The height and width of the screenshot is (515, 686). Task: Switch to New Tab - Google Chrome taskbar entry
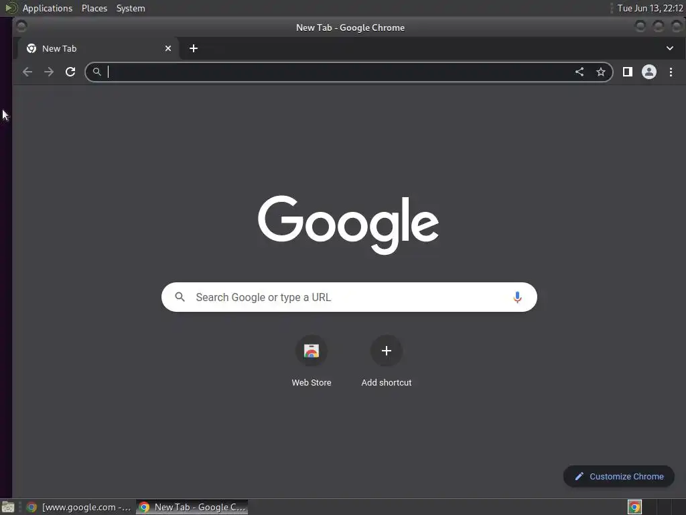point(192,507)
